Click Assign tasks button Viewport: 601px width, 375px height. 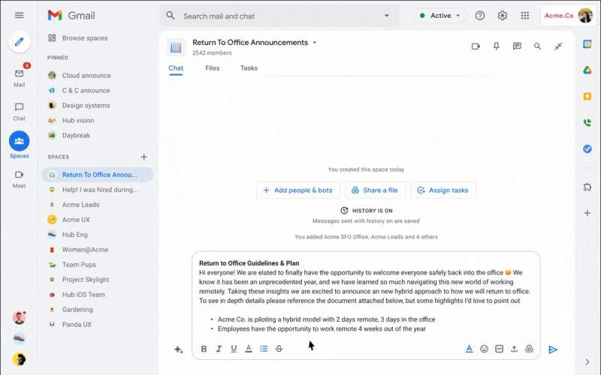click(443, 190)
